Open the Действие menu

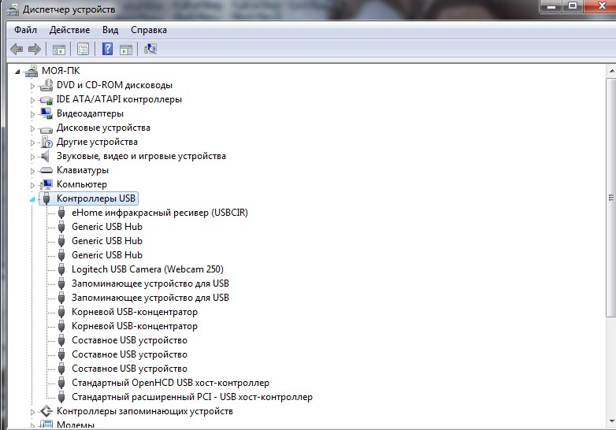69,30
